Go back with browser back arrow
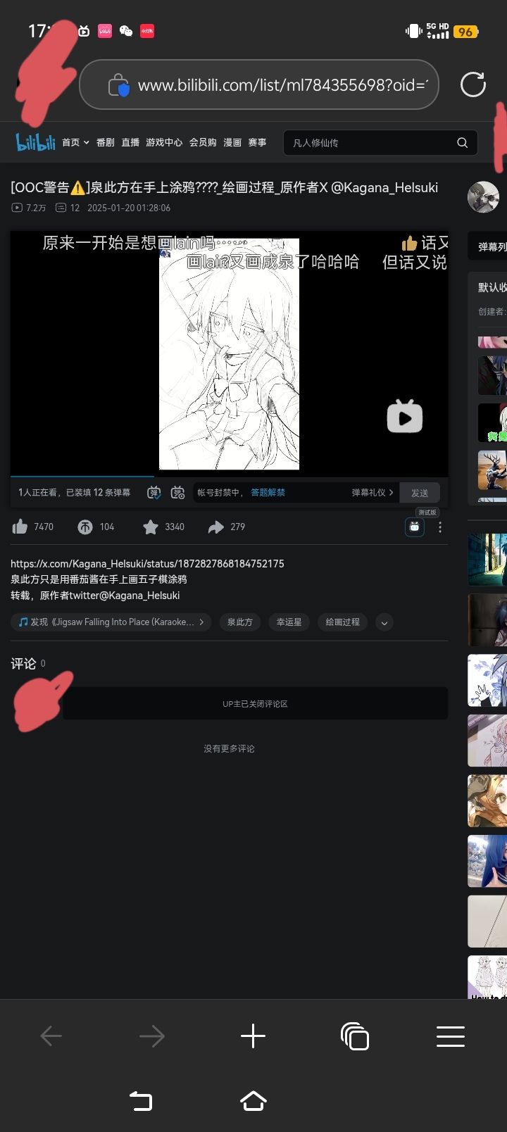Viewport: 507px width, 1132px height. 51,1036
